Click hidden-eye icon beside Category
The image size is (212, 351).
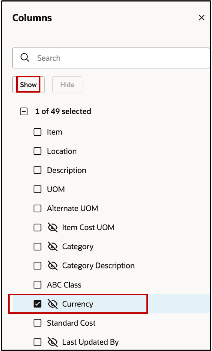pos(53,247)
